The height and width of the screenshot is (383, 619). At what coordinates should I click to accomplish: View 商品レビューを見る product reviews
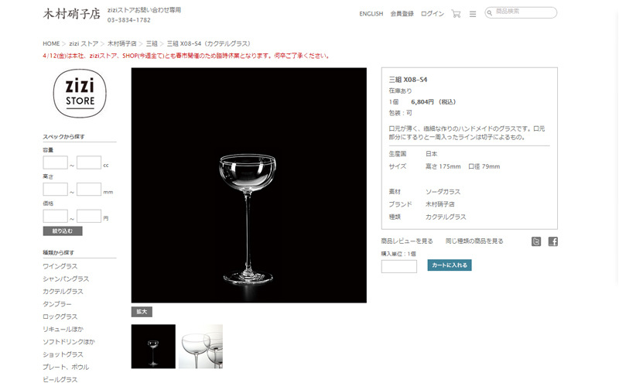[407, 241]
